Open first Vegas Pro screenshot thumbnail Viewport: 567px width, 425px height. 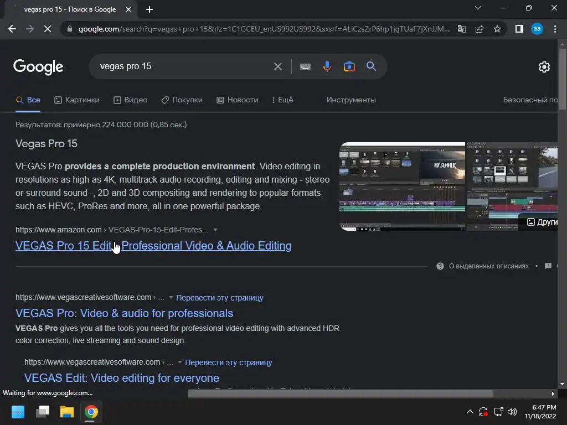click(x=402, y=186)
